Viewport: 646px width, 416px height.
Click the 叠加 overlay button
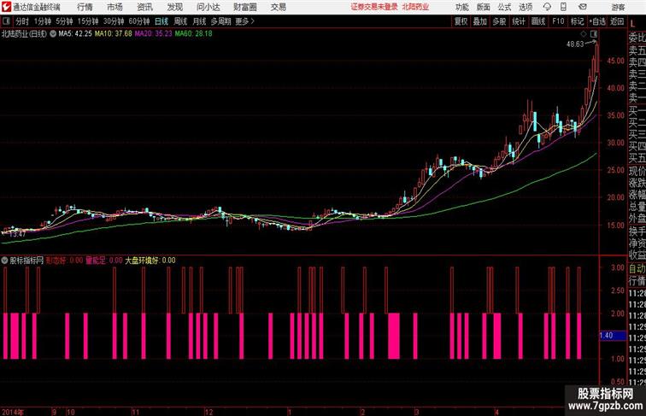coord(480,21)
